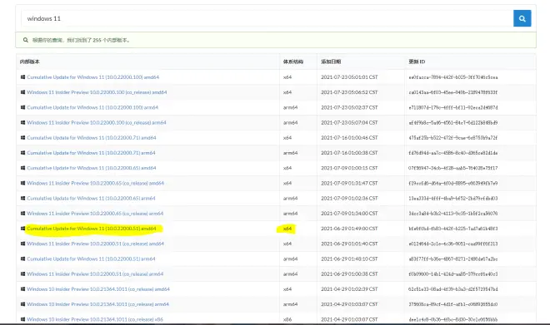Open Windows 11 Insider Preview 10.0.22000.100 amd64 link

(x=97, y=92)
